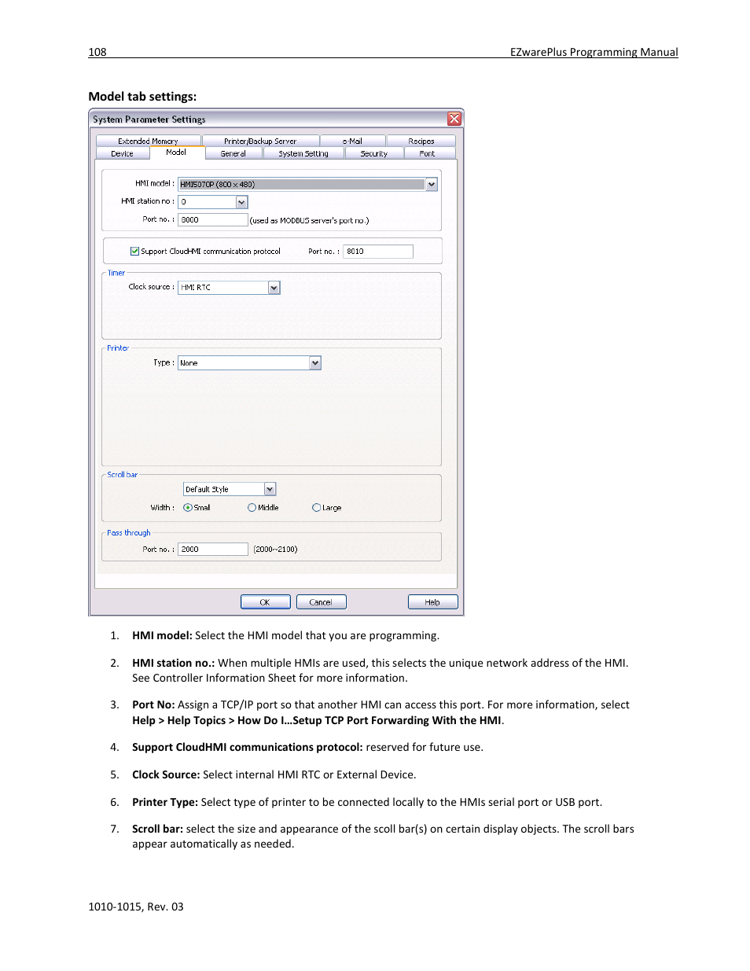Select the Model tab
This screenshot has height=971, width=750.
[176, 153]
